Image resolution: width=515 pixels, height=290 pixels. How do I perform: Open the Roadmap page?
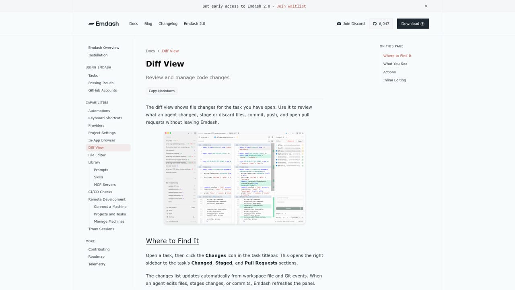(x=97, y=257)
